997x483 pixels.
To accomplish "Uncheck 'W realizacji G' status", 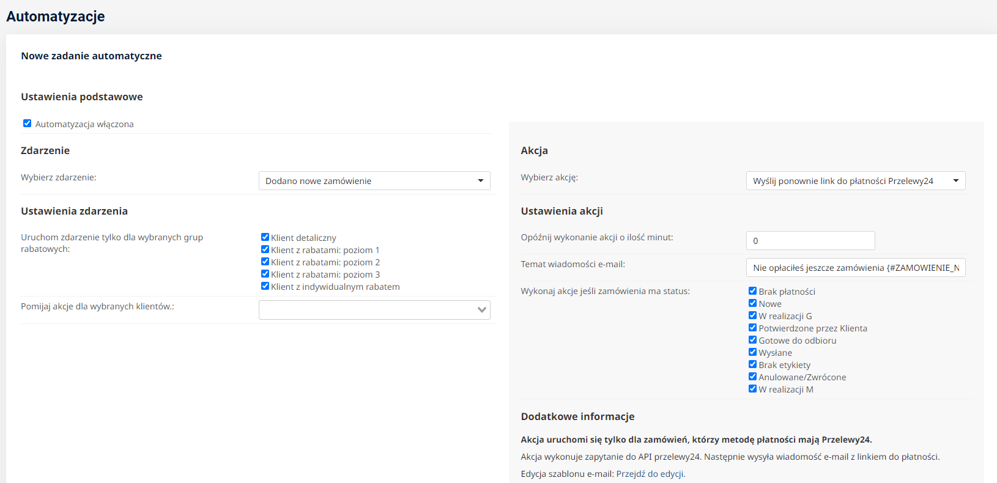I will 752,315.
